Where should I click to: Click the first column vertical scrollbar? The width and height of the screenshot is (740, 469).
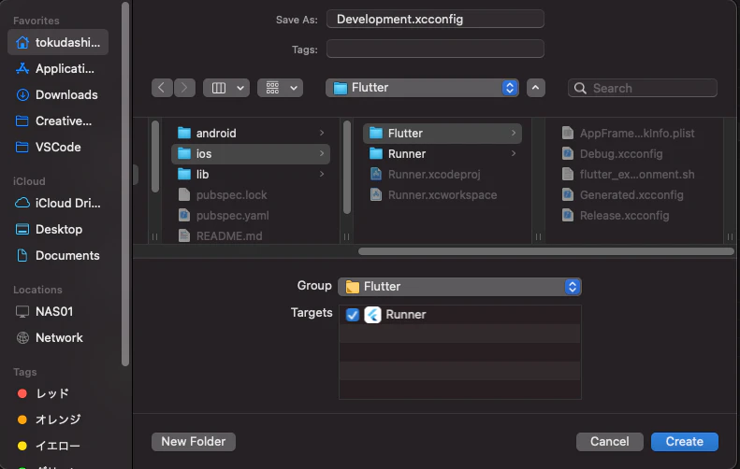155,156
